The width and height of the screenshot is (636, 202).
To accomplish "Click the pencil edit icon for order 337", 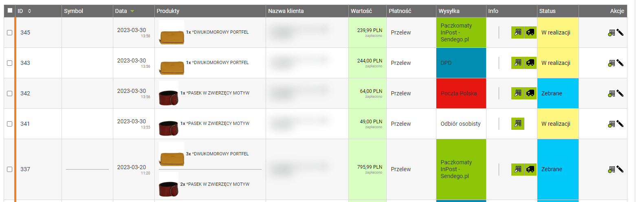I will [620, 169].
